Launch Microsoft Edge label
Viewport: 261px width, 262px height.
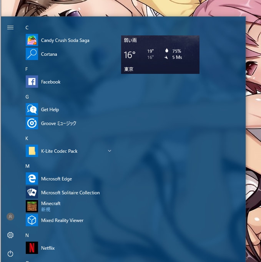[57, 179]
